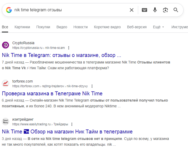Click the CryptoRussia site favicon
The height and width of the screenshot is (149, 188).
pyautogui.click(x=6, y=45)
